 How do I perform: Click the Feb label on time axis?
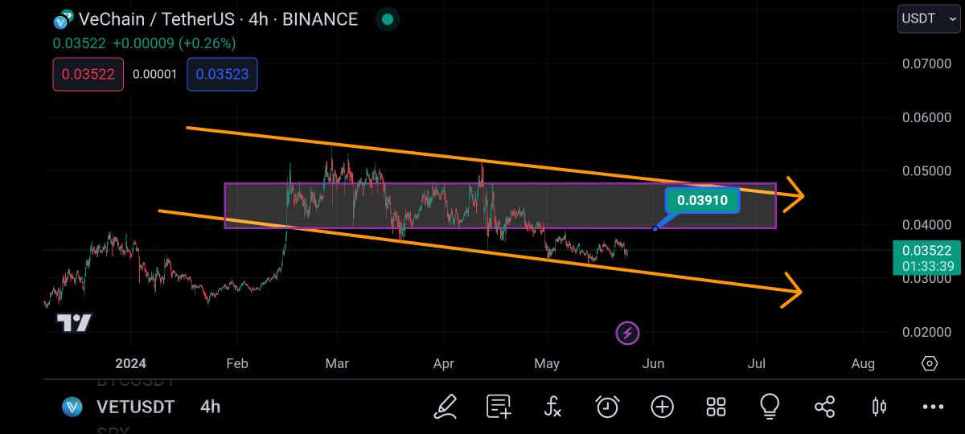click(237, 363)
